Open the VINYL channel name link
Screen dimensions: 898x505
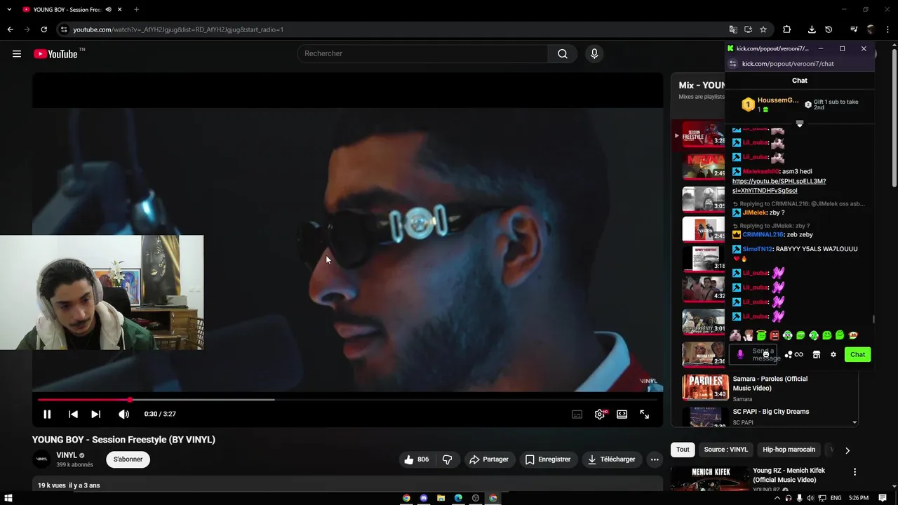pyautogui.click(x=67, y=455)
